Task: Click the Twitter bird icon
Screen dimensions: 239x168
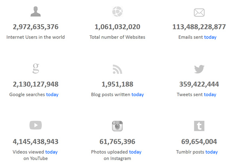Action: tap(199, 69)
